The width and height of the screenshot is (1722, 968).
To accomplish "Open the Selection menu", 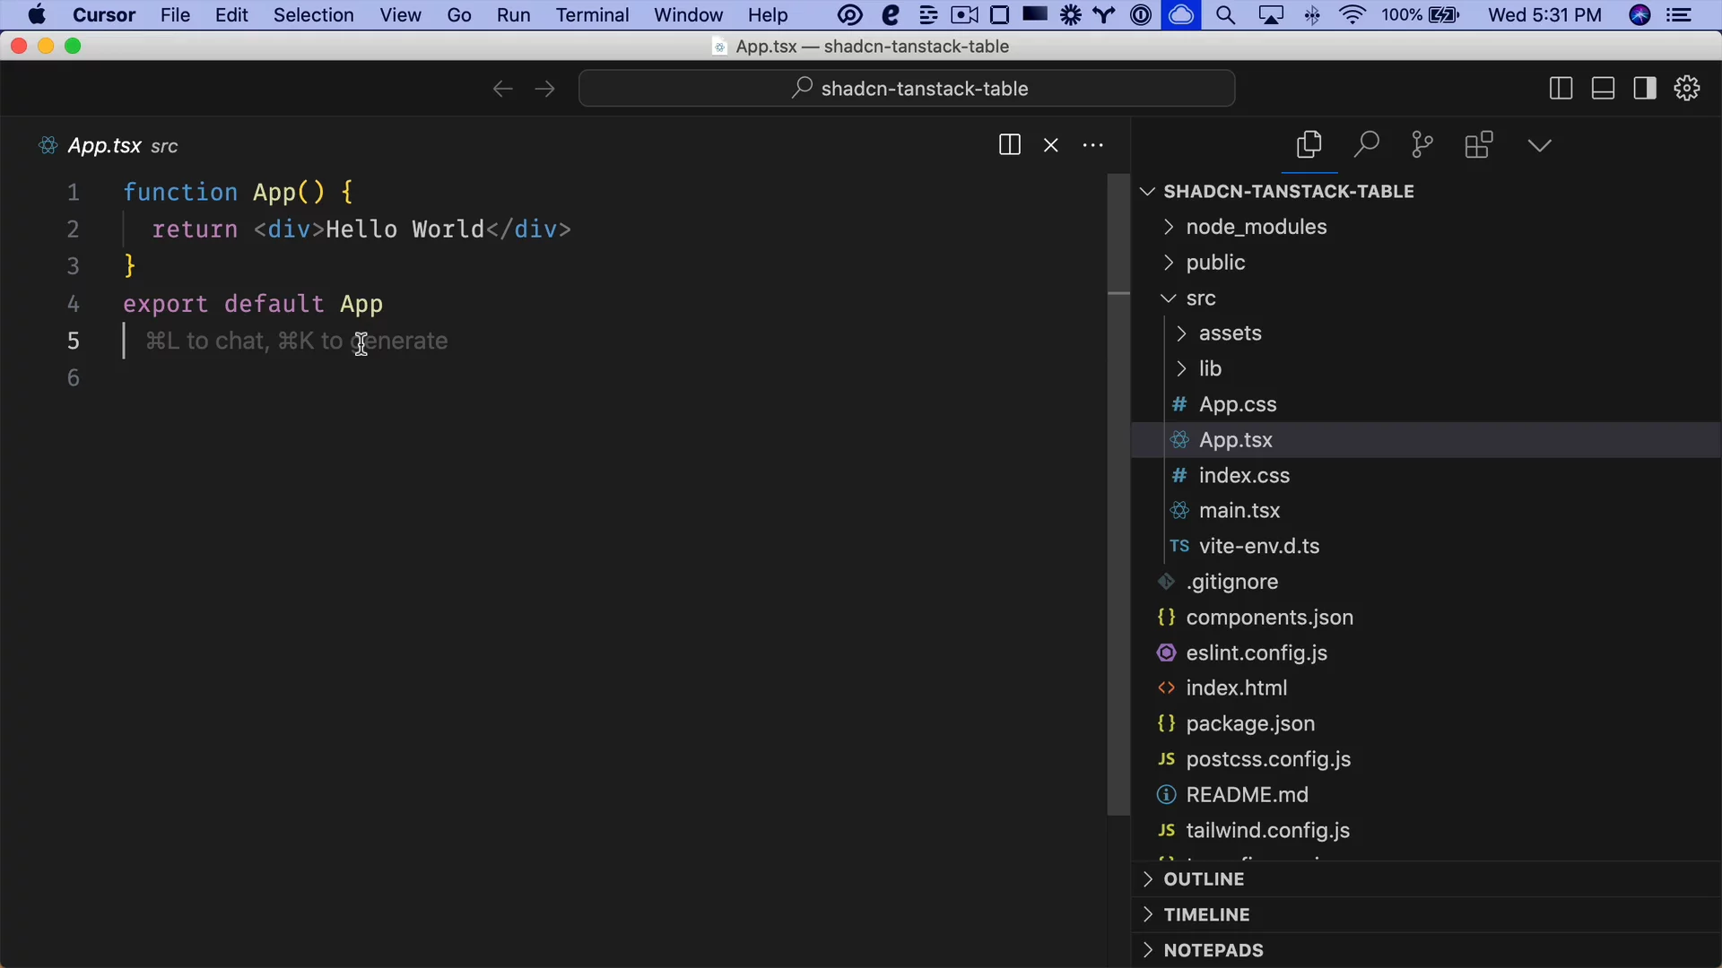I will click(313, 15).
